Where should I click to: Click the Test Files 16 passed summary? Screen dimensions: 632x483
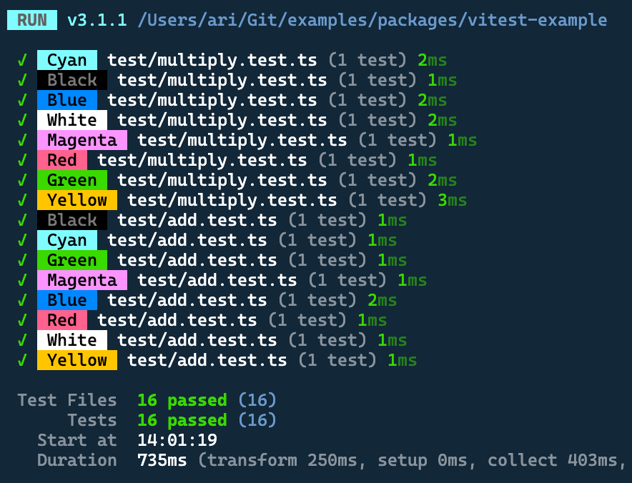[x=182, y=400]
